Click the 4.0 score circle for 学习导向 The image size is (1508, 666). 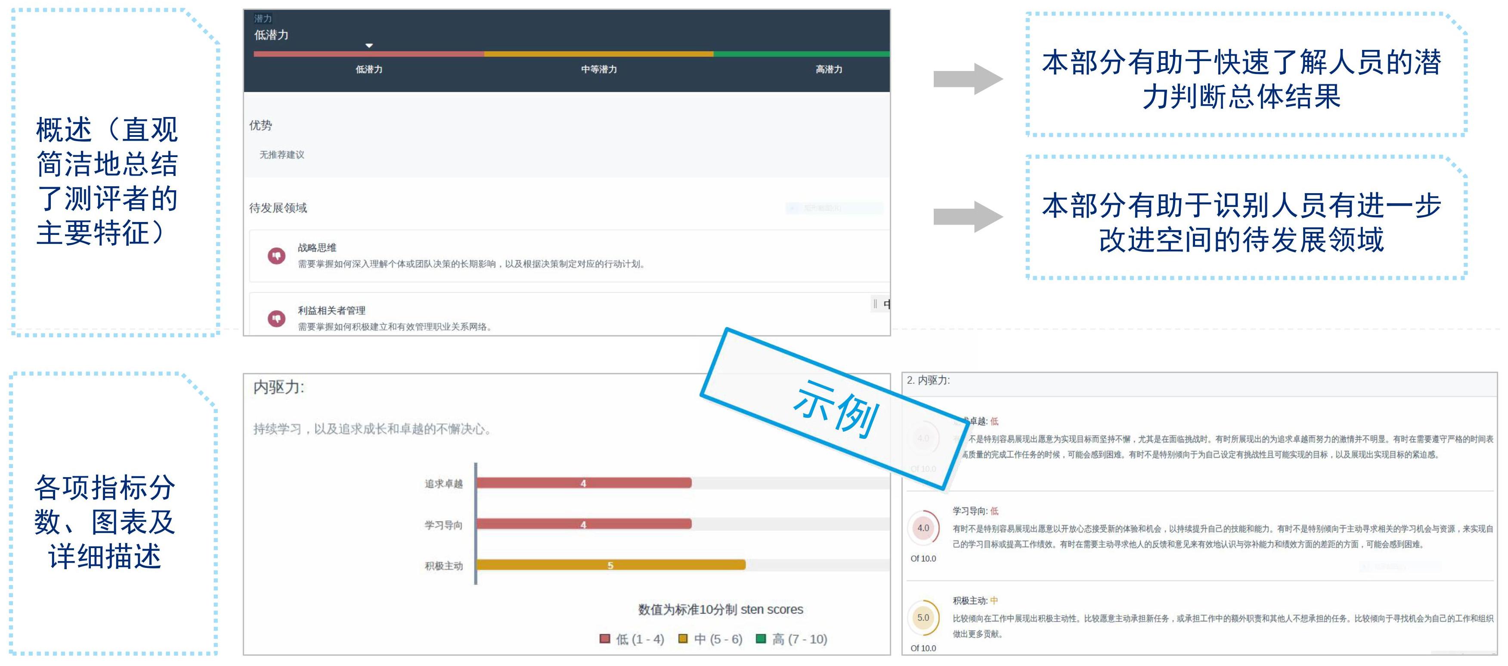point(923,528)
